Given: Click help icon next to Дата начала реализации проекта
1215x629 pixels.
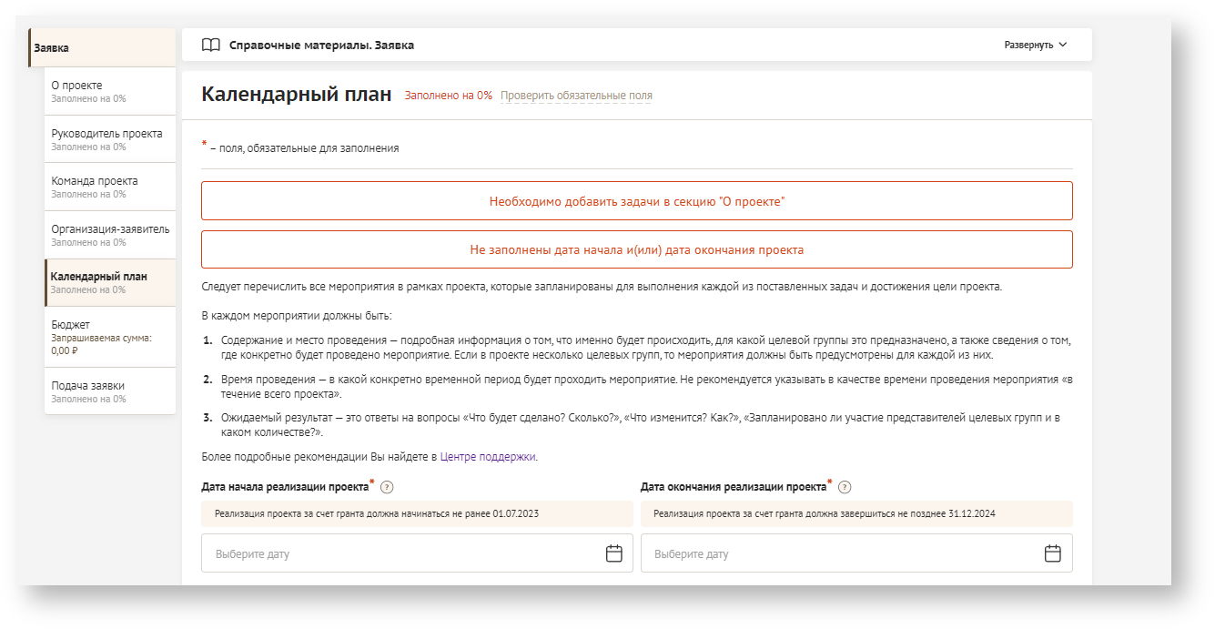Looking at the screenshot, I should point(387,487).
